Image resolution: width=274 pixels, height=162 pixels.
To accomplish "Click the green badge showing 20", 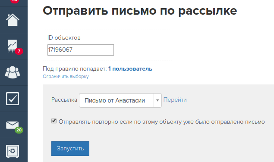I will [19, 130].
